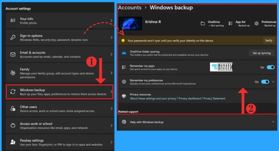Click the Account settings heading
This screenshot has height=151, width=279.
pyautogui.click(x=18, y=8)
